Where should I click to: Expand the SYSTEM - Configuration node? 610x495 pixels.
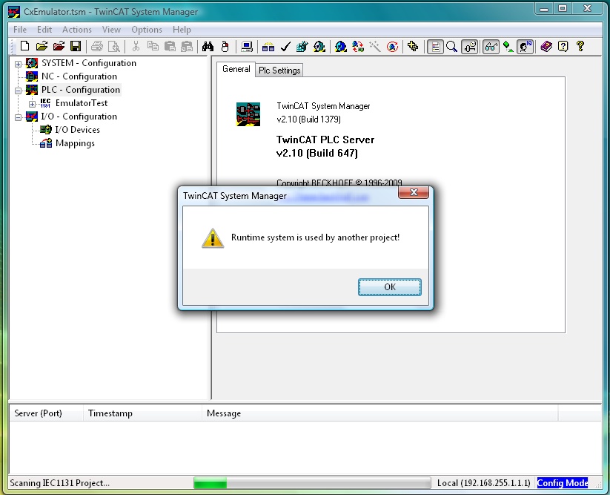click(18, 64)
